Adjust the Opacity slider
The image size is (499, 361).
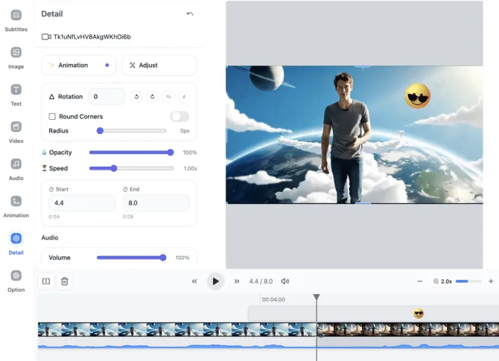click(x=131, y=153)
